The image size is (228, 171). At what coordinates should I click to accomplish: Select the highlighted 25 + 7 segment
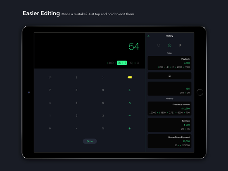[x=122, y=63]
